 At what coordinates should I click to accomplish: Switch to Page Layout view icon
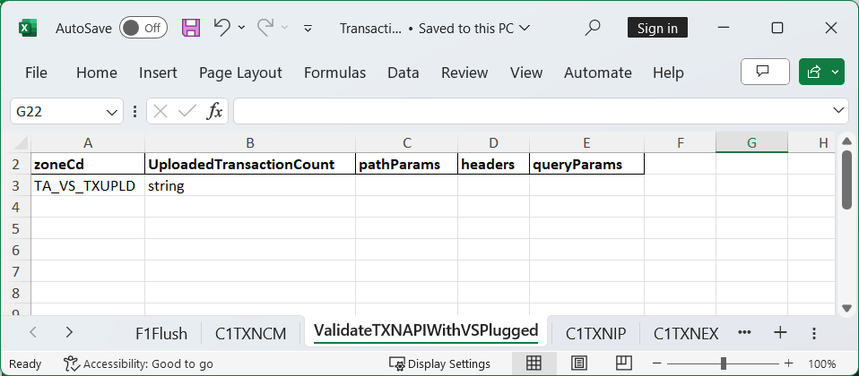click(578, 363)
